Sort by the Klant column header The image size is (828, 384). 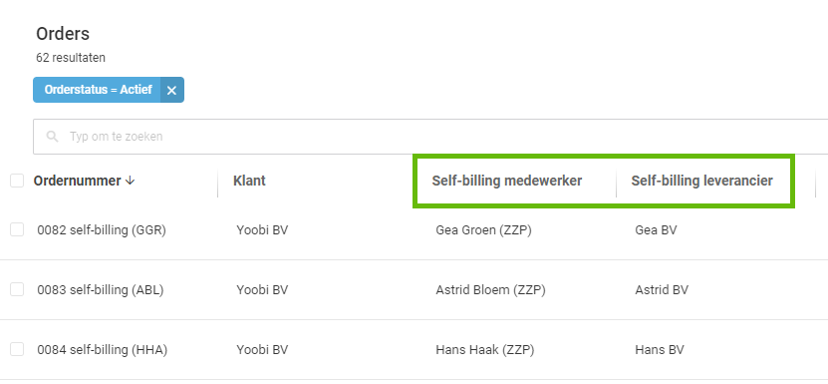(x=249, y=181)
